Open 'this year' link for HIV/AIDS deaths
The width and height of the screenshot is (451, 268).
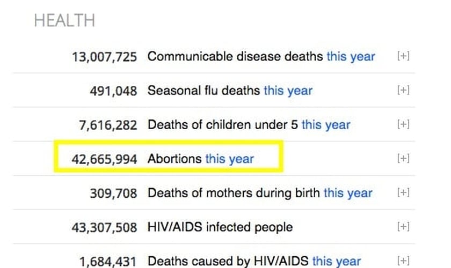point(337,262)
